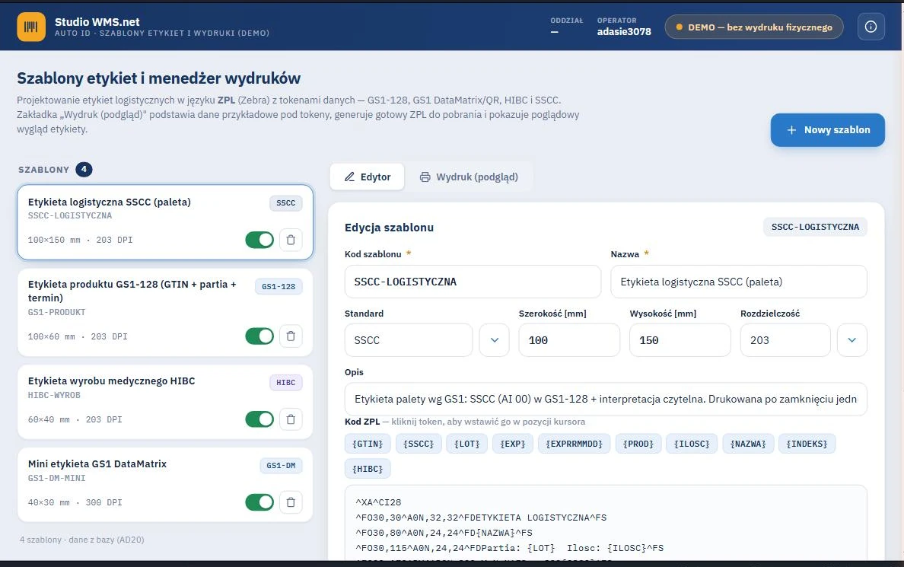The image size is (904, 567).
Task: Click the GS1-128 badge on template card
Action: pyautogui.click(x=279, y=287)
